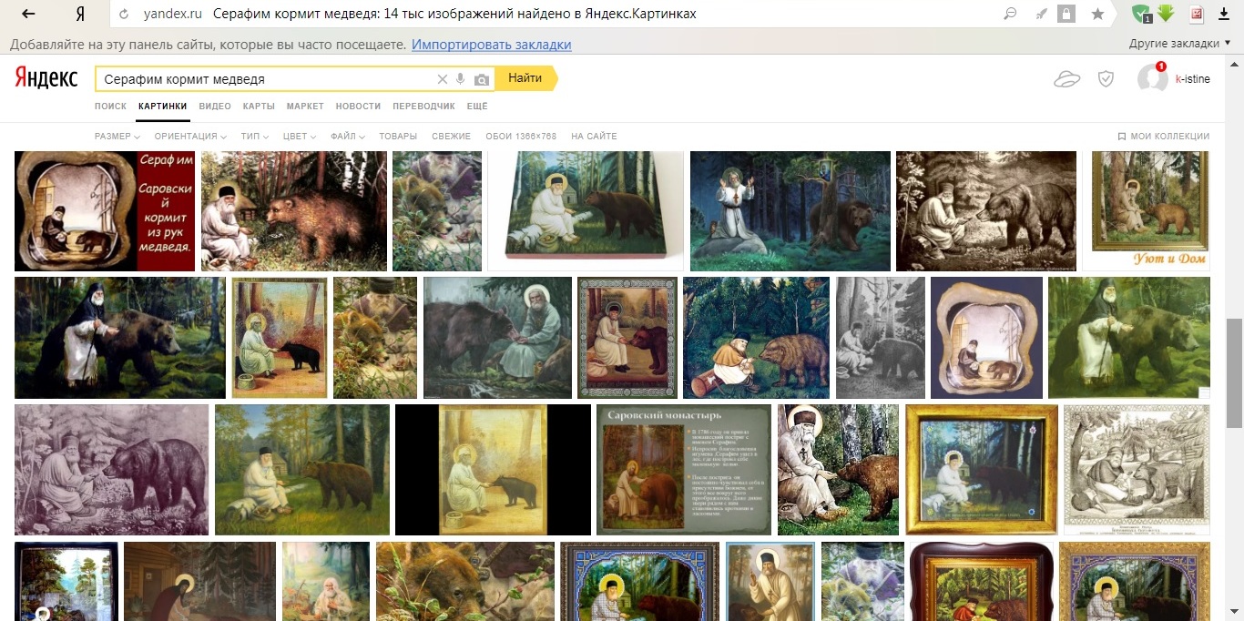
Task: Switch to the Видео tab
Action: (215, 107)
